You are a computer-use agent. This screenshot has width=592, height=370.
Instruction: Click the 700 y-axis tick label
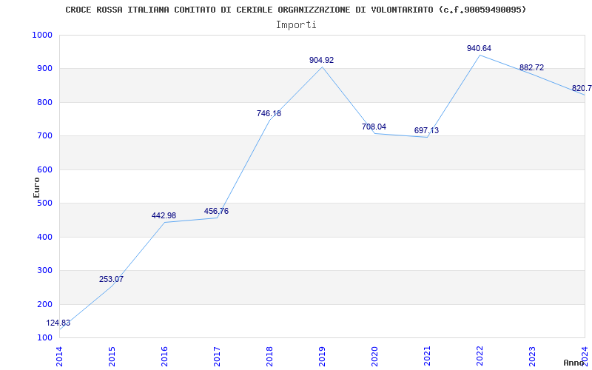coord(44,135)
